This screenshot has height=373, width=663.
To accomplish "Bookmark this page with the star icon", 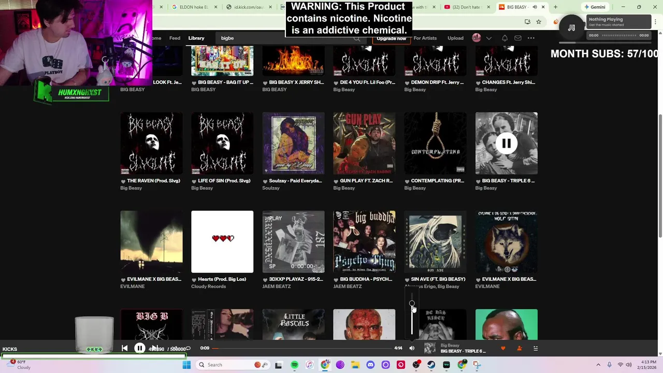I will (539, 22).
